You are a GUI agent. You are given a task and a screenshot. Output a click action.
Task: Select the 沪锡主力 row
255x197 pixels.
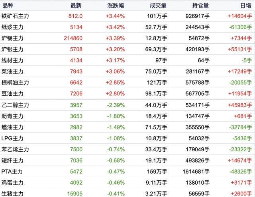click(x=127, y=38)
